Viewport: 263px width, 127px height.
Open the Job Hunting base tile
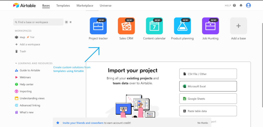pyautogui.click(x=211, y=26)
